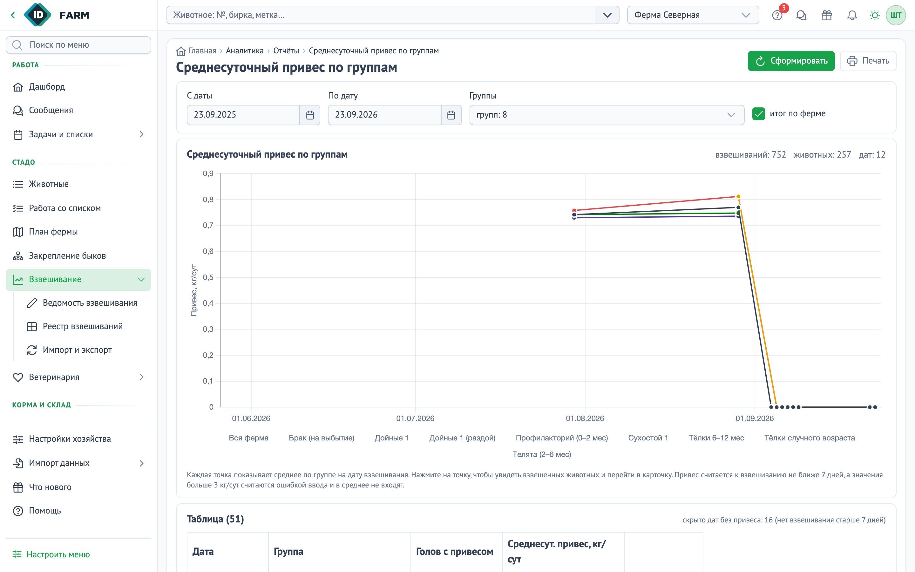Open Работа со списком

pos(78,208)
